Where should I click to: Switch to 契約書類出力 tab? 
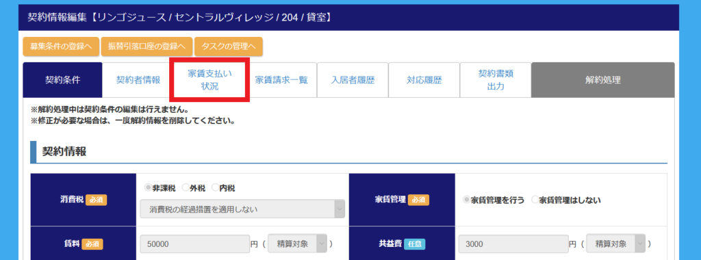click(496, 80)
